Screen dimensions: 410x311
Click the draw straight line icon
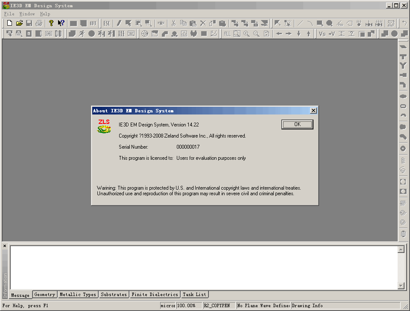click(x=300, y=23)
